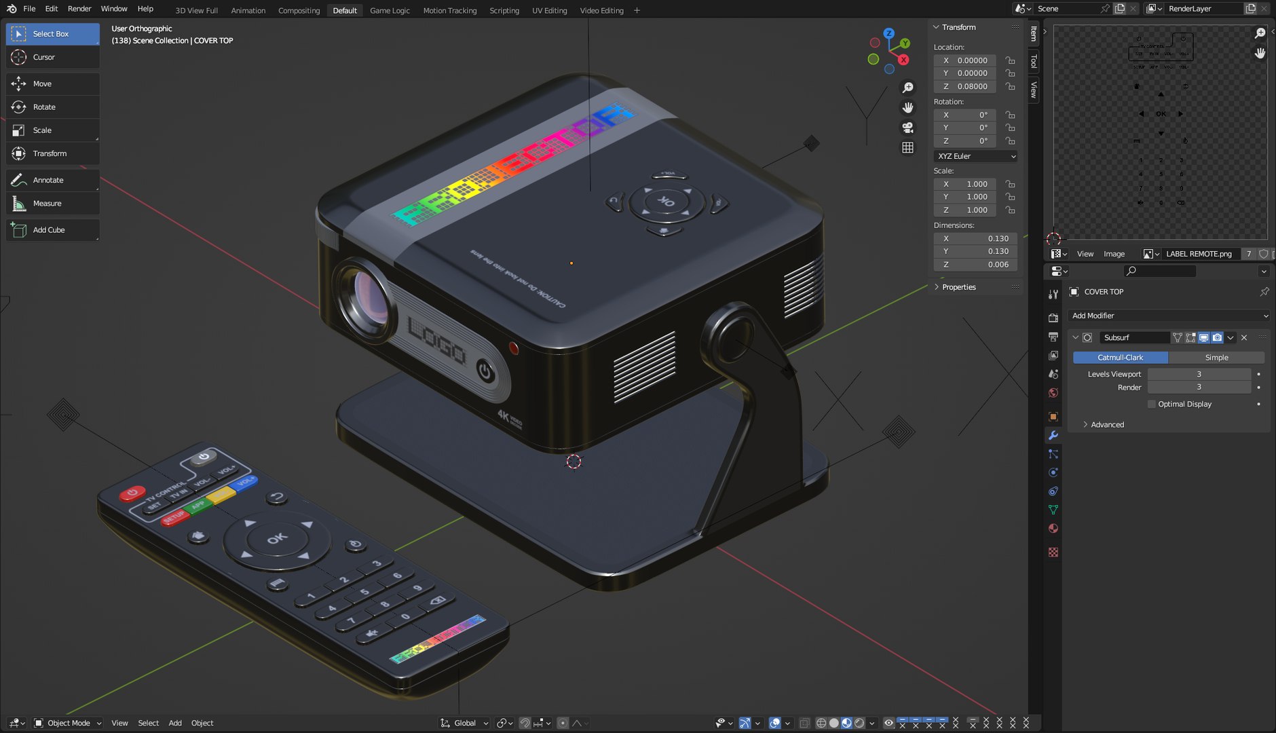Toggle Subsurf modifier edit mode display
The width and height of the screenshot is (1276, 733).
1191,337
